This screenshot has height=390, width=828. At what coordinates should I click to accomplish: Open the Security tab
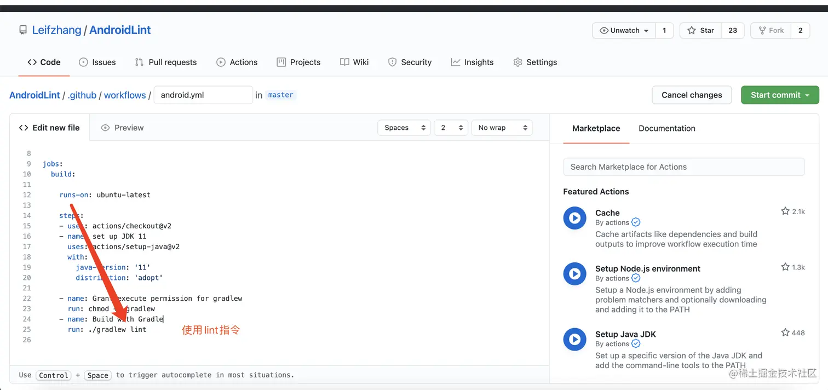(410, 62)
